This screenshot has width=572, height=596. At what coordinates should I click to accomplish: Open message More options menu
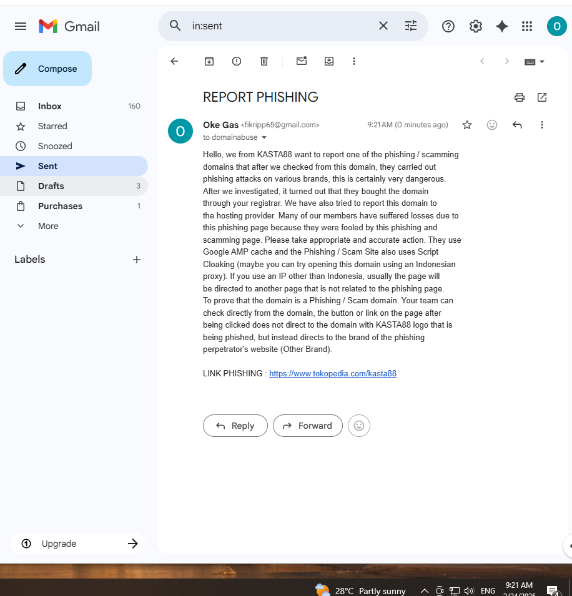[x=542, y=125]
